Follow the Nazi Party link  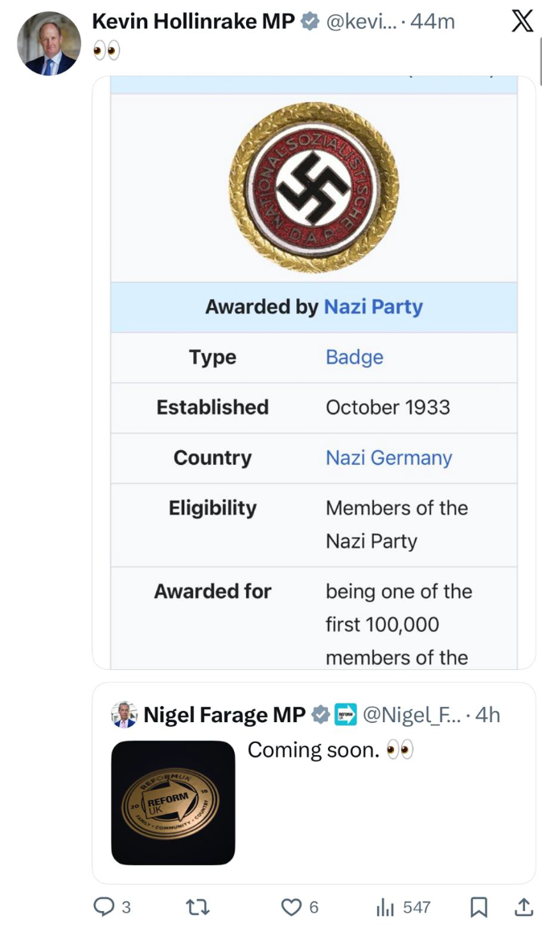[x=373, y=306]
